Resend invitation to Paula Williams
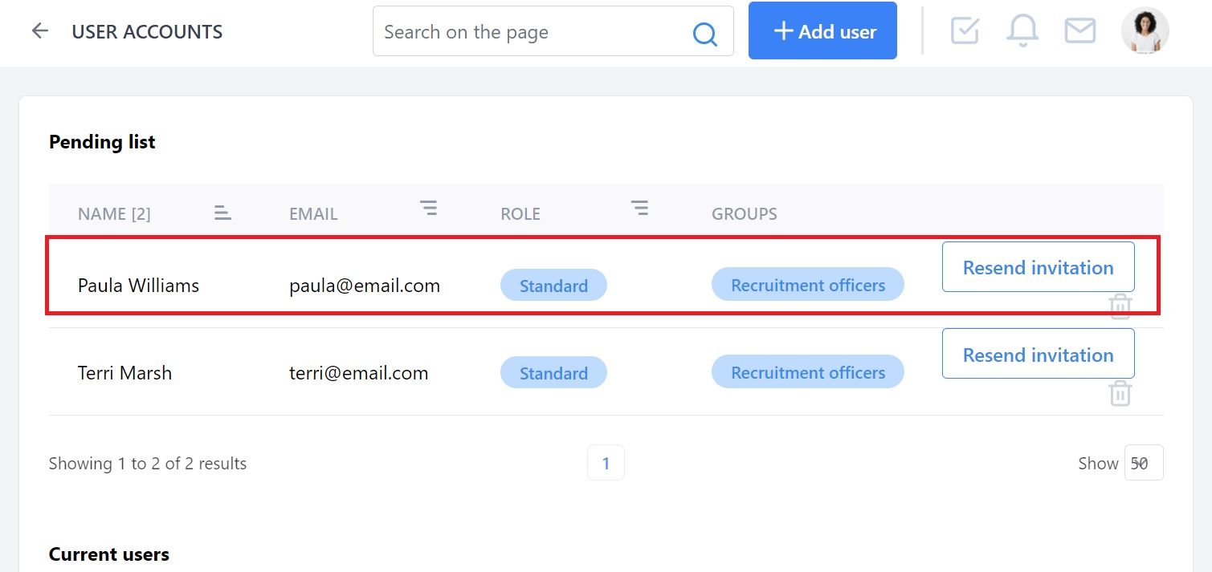The width and height of the screenshot is (1212, 572). point(1038,267)
